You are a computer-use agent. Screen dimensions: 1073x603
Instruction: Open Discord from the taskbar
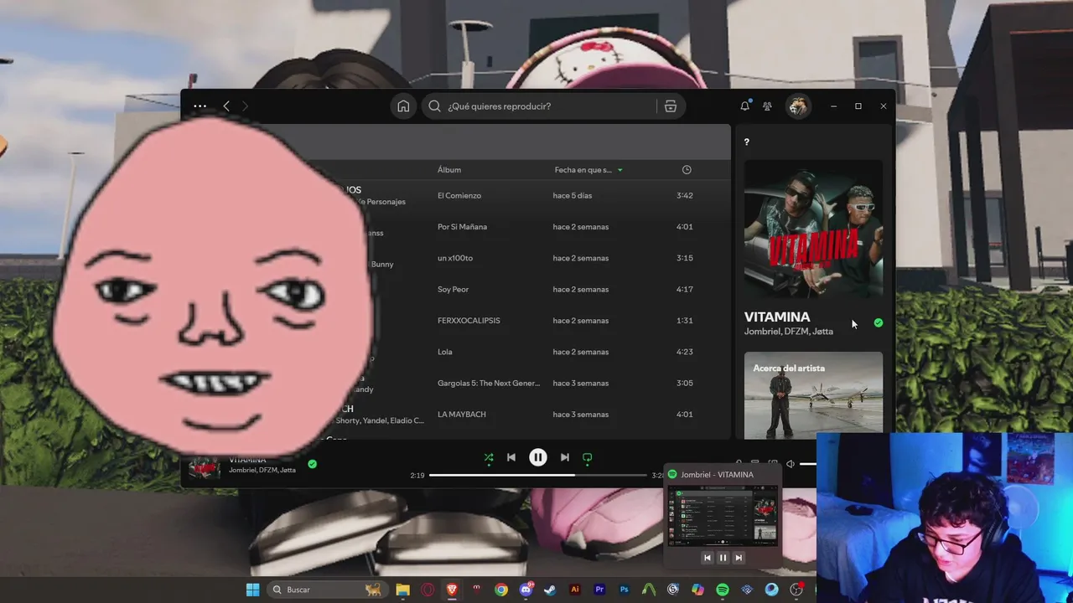pos(526,590)
